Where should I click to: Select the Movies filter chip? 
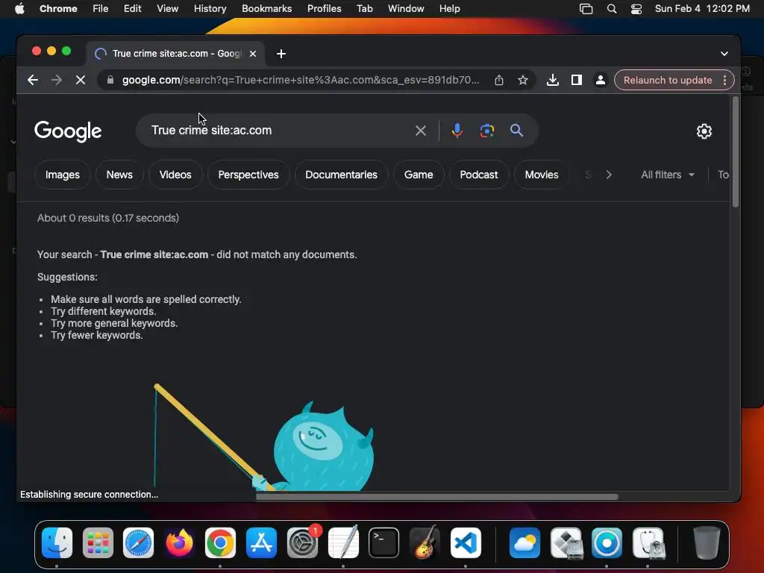pyautogui.click(x=542, y=175)
